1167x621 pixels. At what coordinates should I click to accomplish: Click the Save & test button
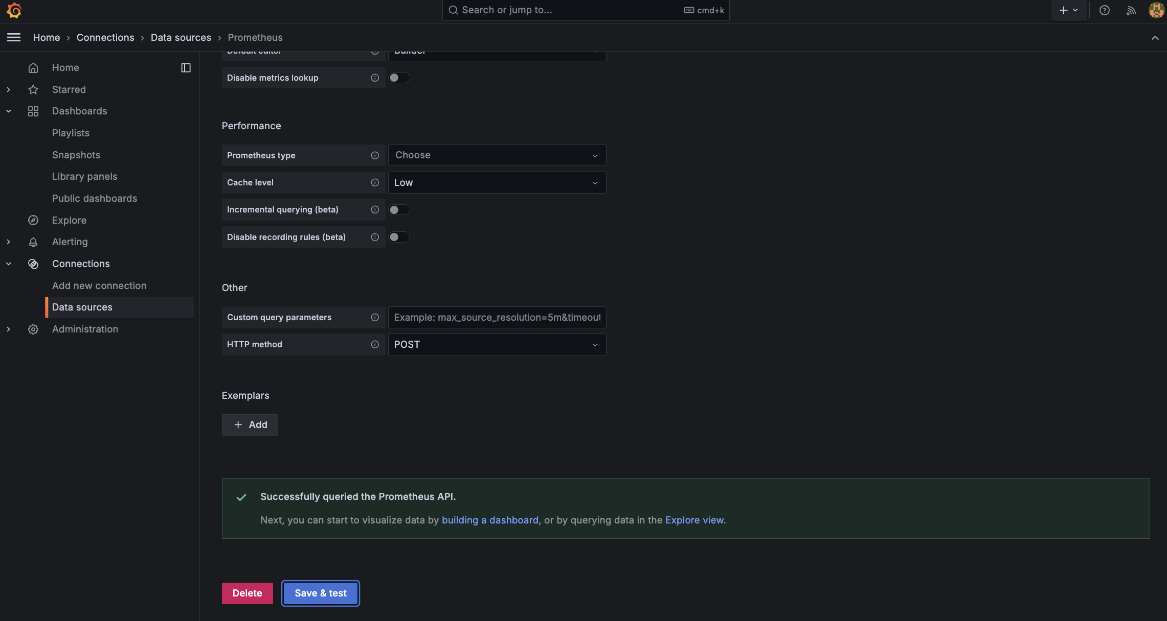click(x=320, y=593)
